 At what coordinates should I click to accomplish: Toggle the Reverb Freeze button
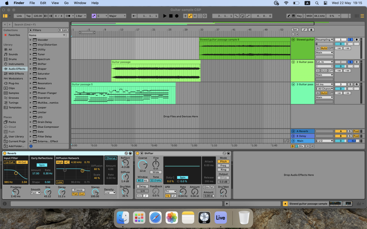(78, 190)
